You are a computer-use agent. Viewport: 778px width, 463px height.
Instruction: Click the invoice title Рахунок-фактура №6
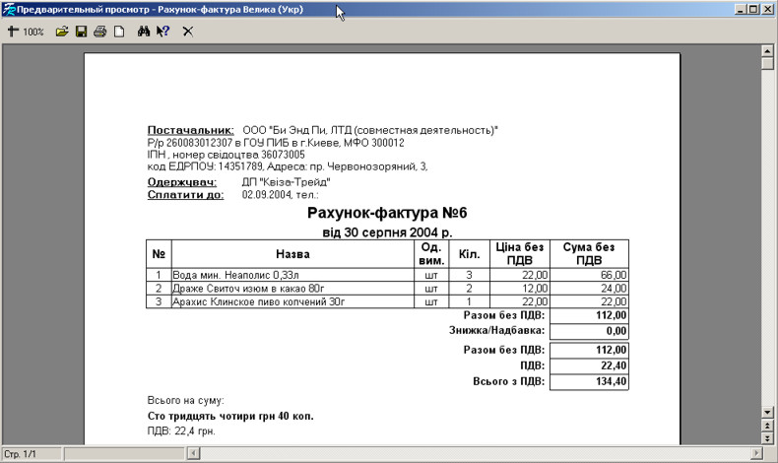tap(387, 213)
